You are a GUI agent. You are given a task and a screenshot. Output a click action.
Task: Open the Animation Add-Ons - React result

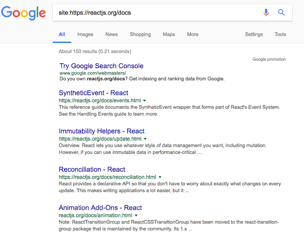point(100,208)
